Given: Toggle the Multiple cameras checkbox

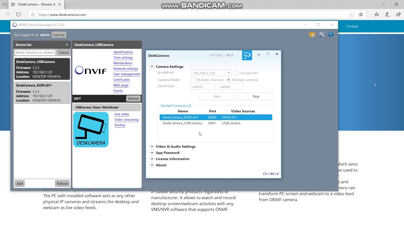Looking at the screenshot, I should point(229,80).
